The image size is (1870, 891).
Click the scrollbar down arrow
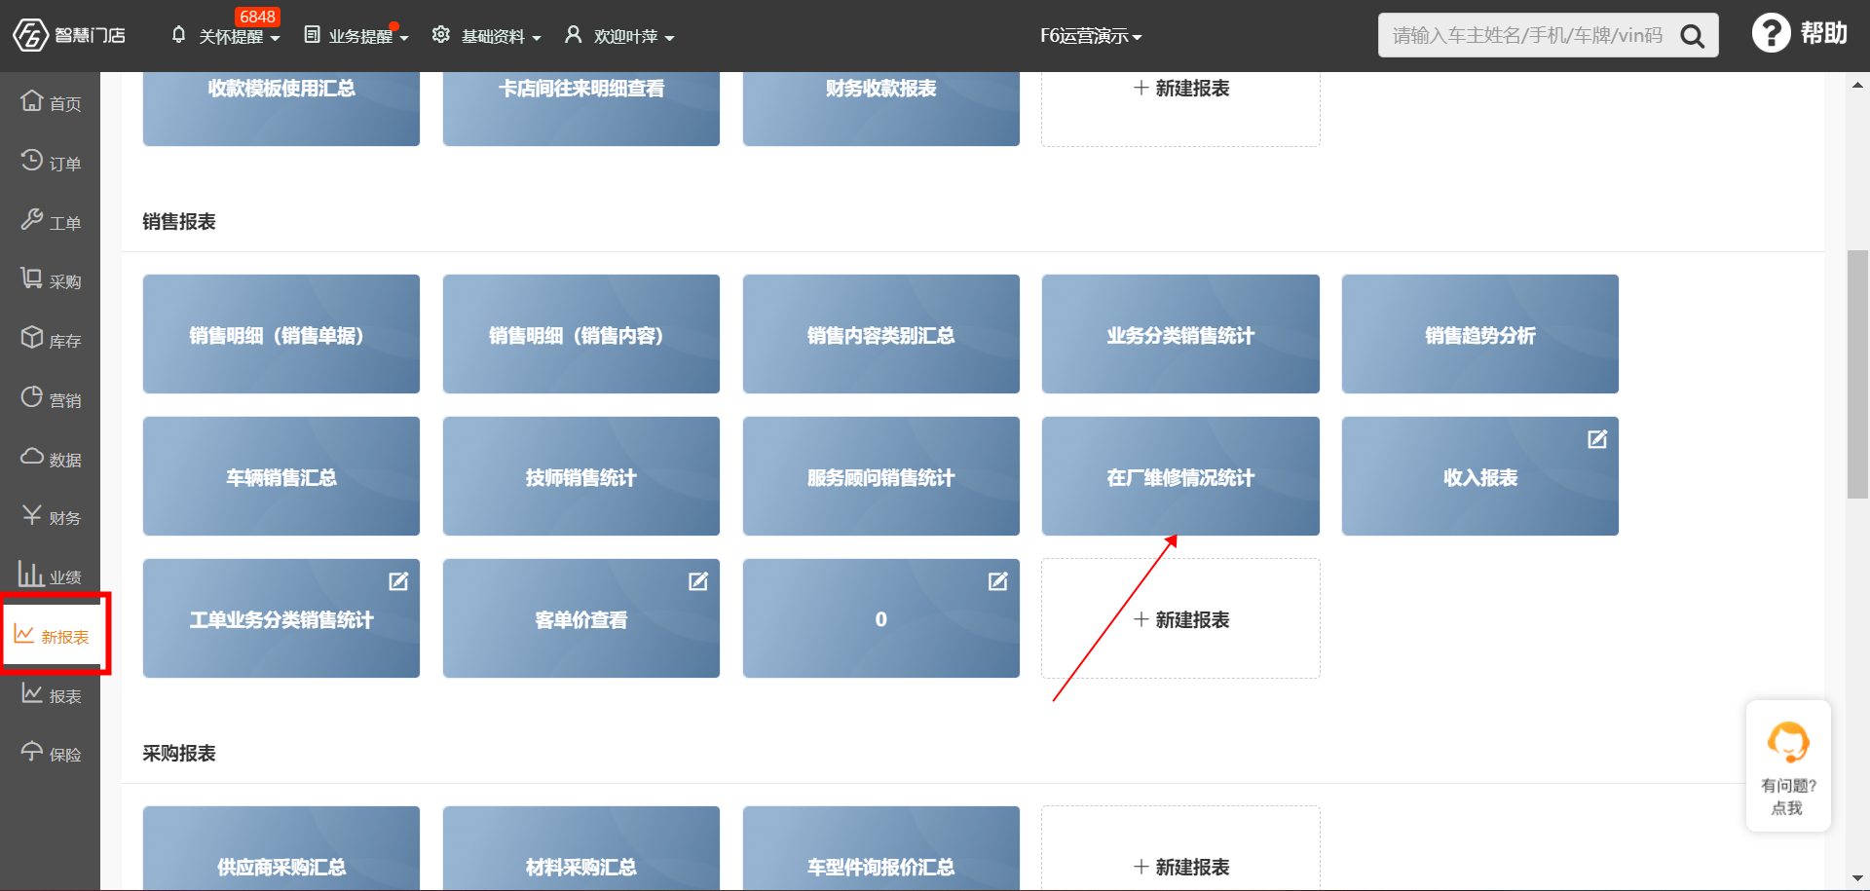(x=1857, y=878)
